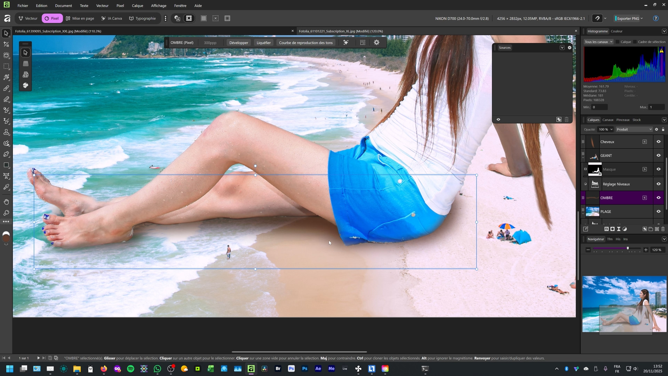
Task: Switch to the Canaux tab
Action: (x=608, y=120)
